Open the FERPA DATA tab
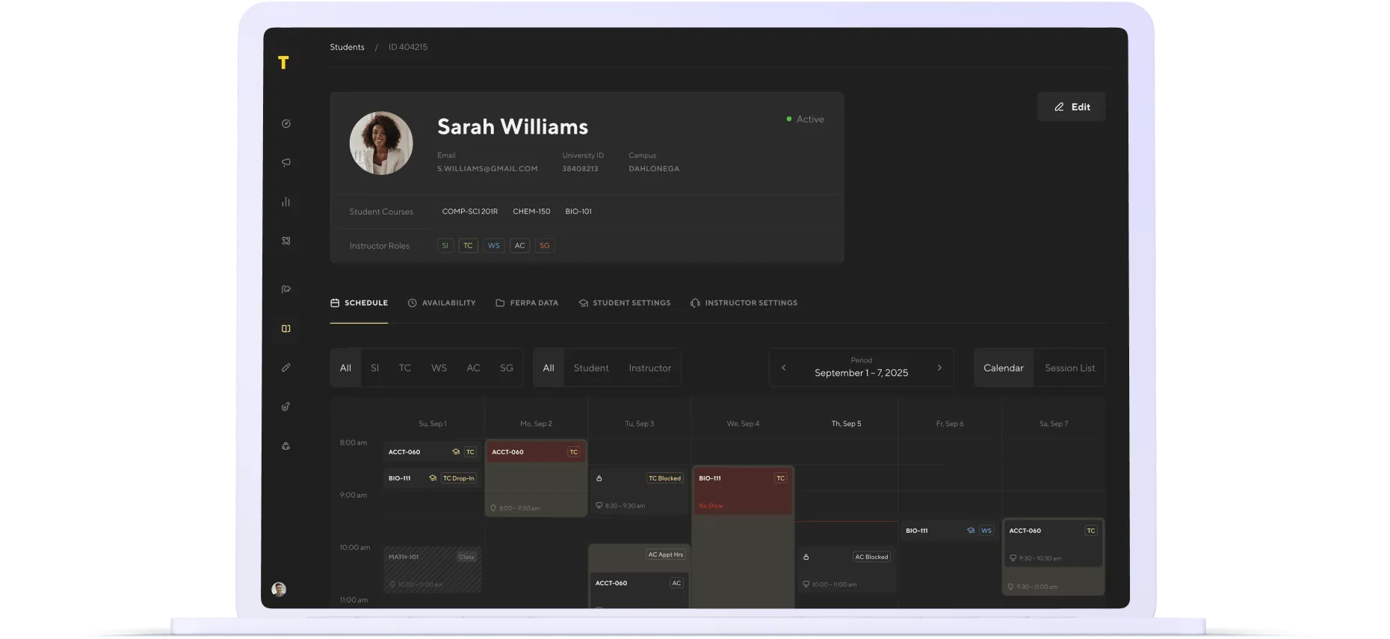The width and height of the screenshot is (1390, 639). [527, 303]
